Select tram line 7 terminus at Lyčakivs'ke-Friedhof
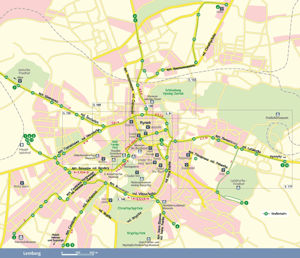This screenshot has height=258, width=300. tap(246, 203)
